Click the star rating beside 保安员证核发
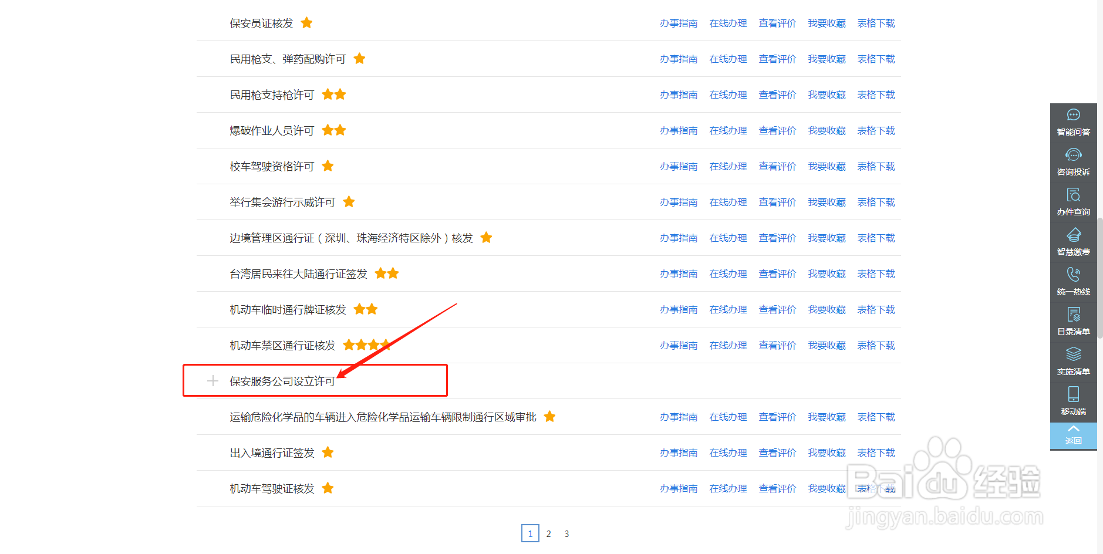1103x554 pixels. pos(306,22)
